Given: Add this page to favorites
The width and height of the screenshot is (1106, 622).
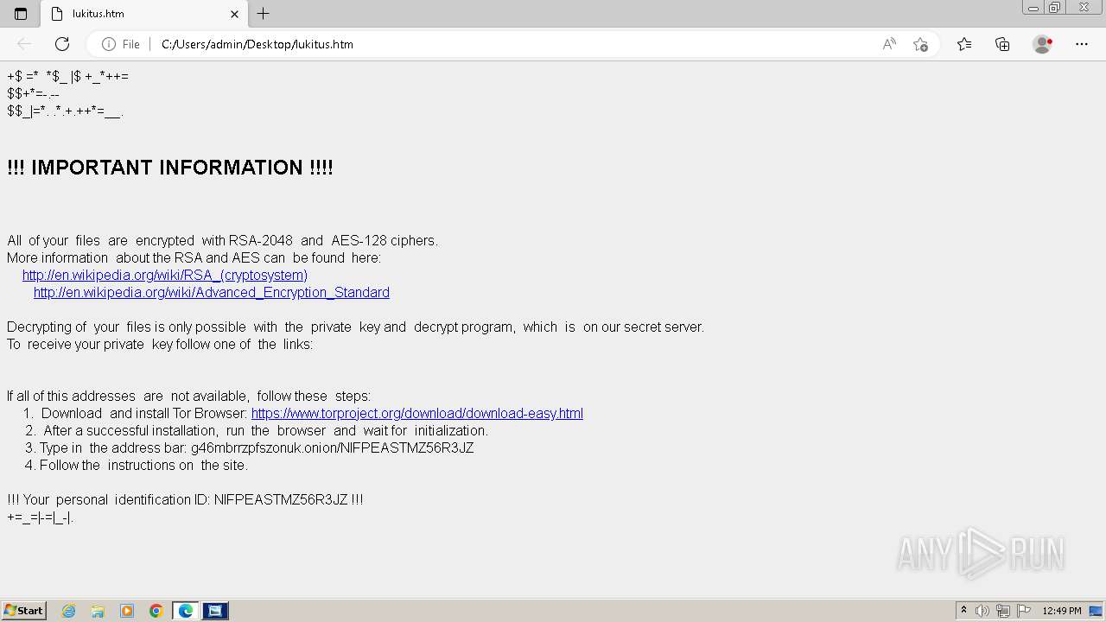Looking at the screenshot, I should pyautogui.click(x=920, y=44).
